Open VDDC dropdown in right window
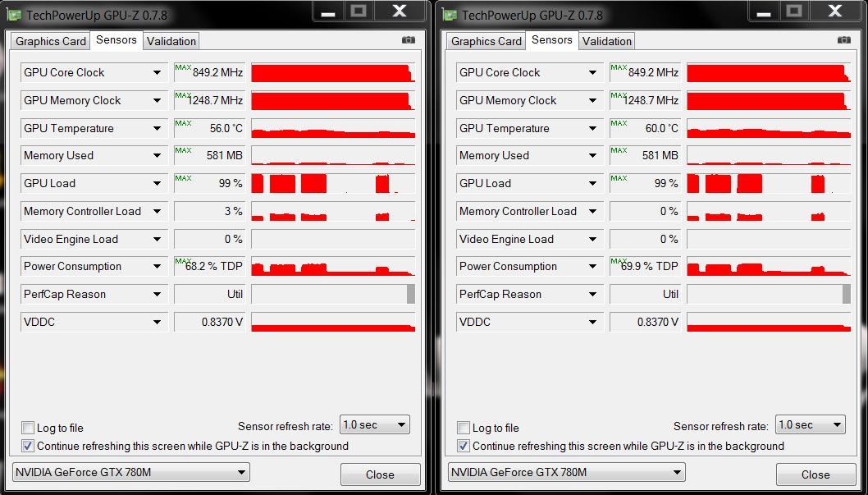868x495 pixels. click(593, 322)
